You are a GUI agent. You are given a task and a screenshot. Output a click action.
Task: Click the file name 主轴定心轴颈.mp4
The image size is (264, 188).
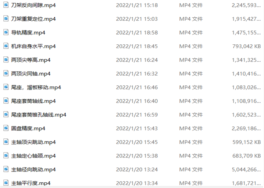click(x=33, y=156)
